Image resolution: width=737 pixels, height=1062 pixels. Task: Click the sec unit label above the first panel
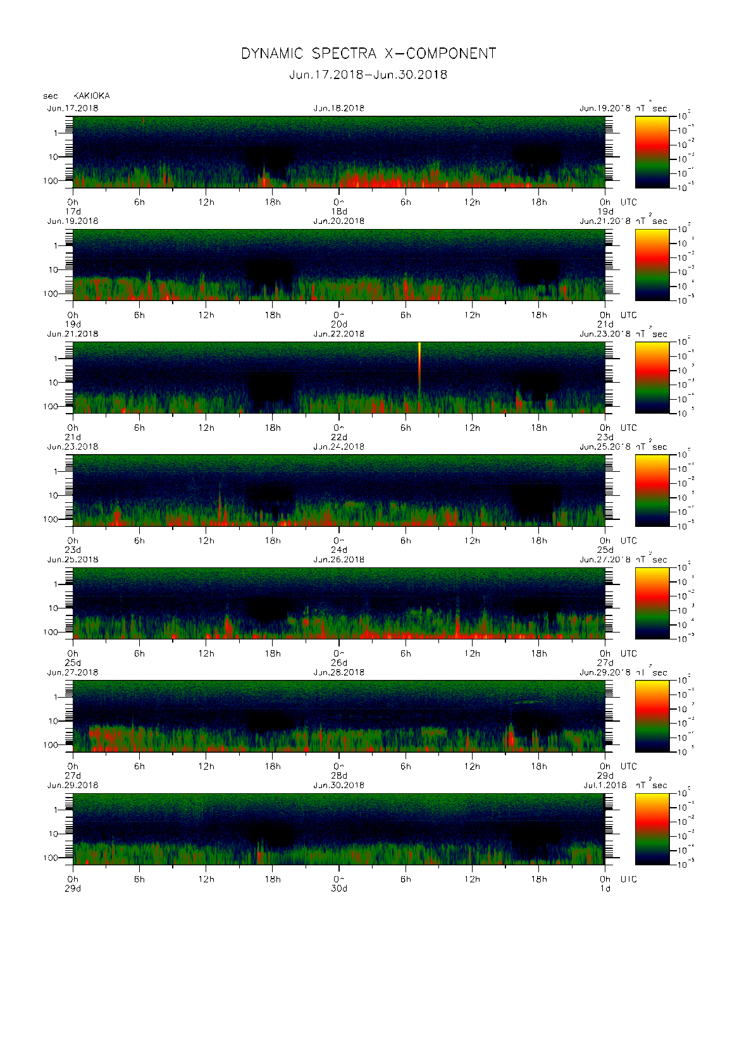[x=51, y=96]
